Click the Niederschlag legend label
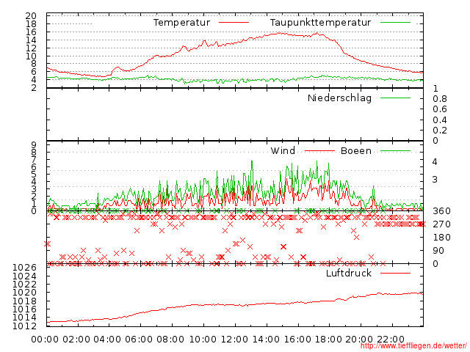The height and width of the screenshot is (352, 470). pyautogui.click(x=339, y=98)
